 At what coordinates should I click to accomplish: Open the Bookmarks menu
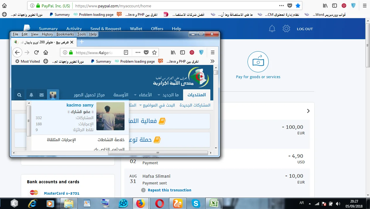click(x=65, y=34)
